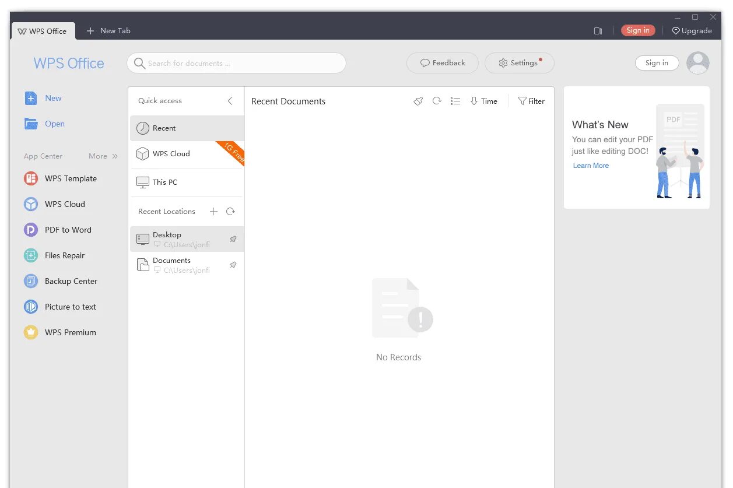
Task: Follow the Learn More link
Action: tap(591, 166)
